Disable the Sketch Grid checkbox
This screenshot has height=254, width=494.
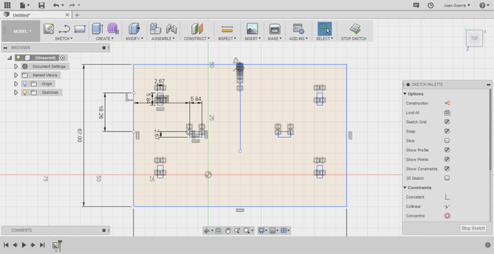coord(447,122)
